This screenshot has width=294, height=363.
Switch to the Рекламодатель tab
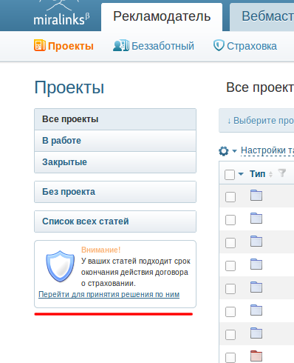tap(162, 17)
